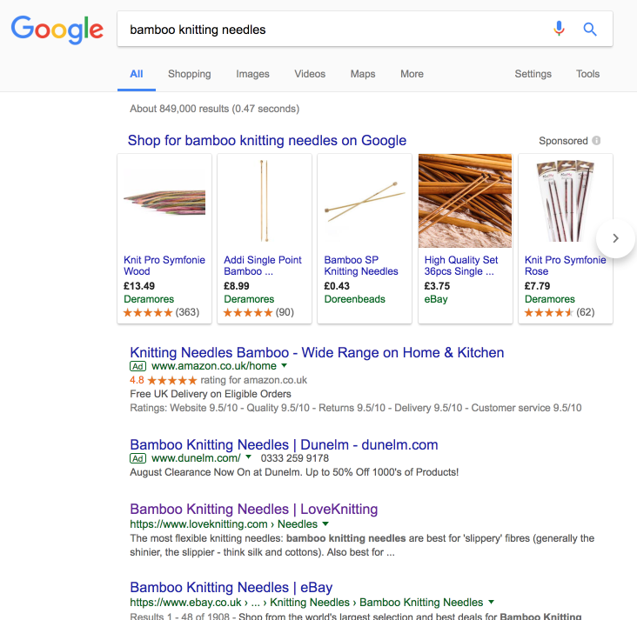Click the 'August Clearance Now On at Dunelm' description
This screenshot has width=637, height=620.
point(294,472)
